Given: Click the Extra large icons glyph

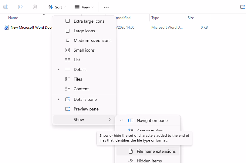Looking at the screenshot, I should pyautogui.click(x=68, y=21).
